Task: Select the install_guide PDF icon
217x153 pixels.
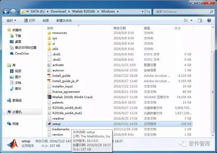Action: 49,75
